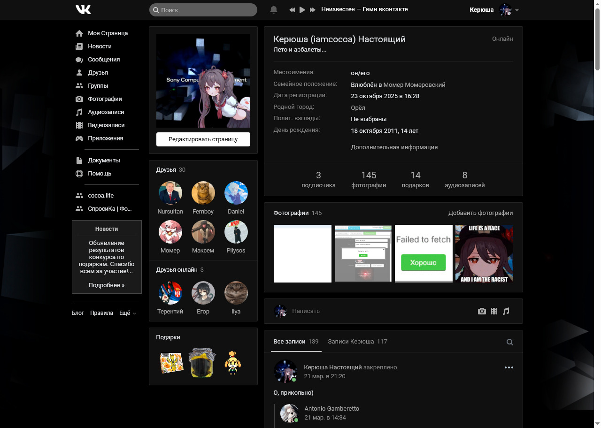The height and width of the screenshot is (428, 601).
Task: Click Редактировать страницу button
Action: (203, 139)
